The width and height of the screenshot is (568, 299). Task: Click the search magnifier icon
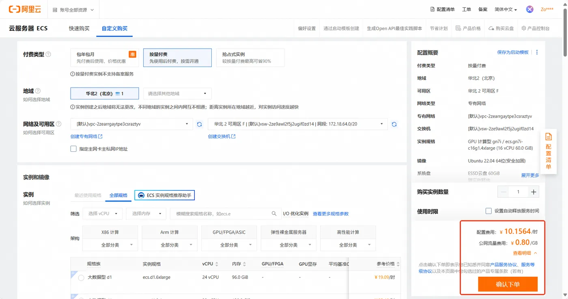tap(274, 213)
